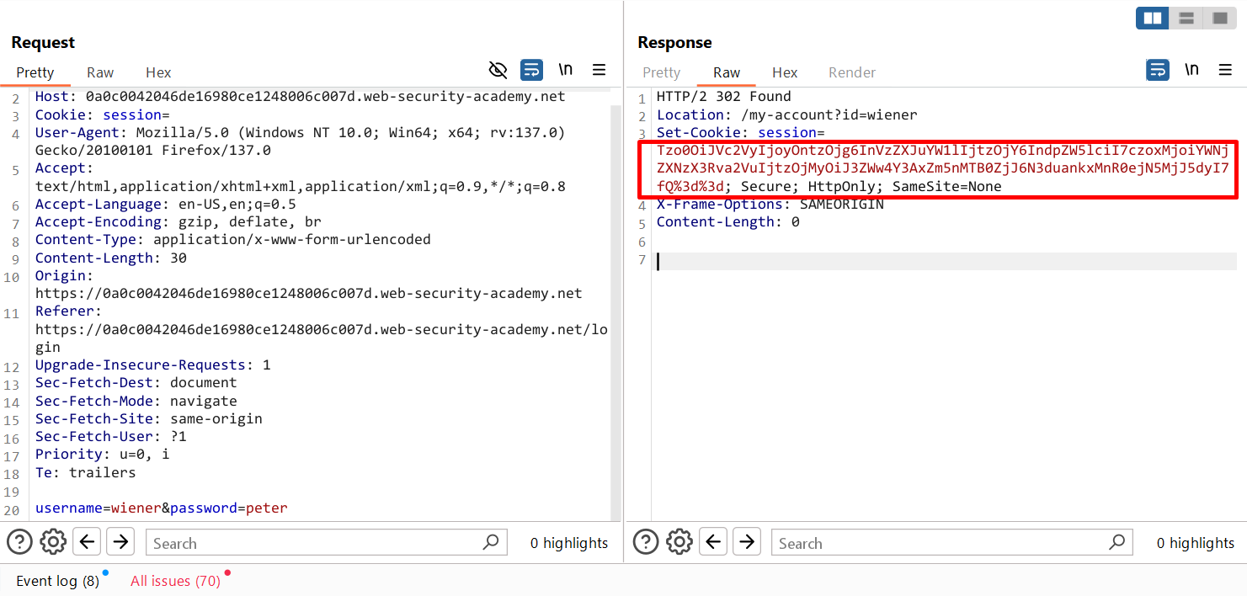Open Response search settings gear
Screen dimensions: 1247x596
679,541
